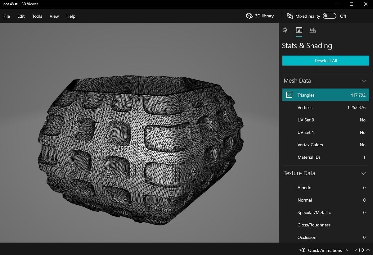Maximize the 3D Viewer window
The width and height of the screenshot is (373, 255).
tap(352, 4)
